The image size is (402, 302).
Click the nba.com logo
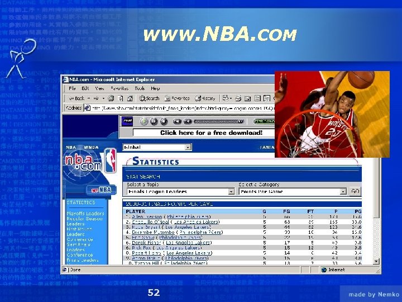(x=83, y=163)
